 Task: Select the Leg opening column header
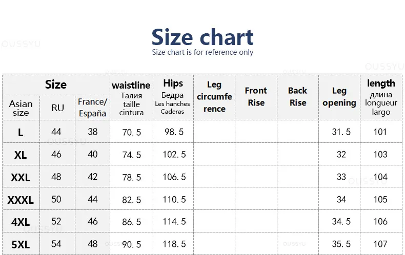tap(339, 97)
